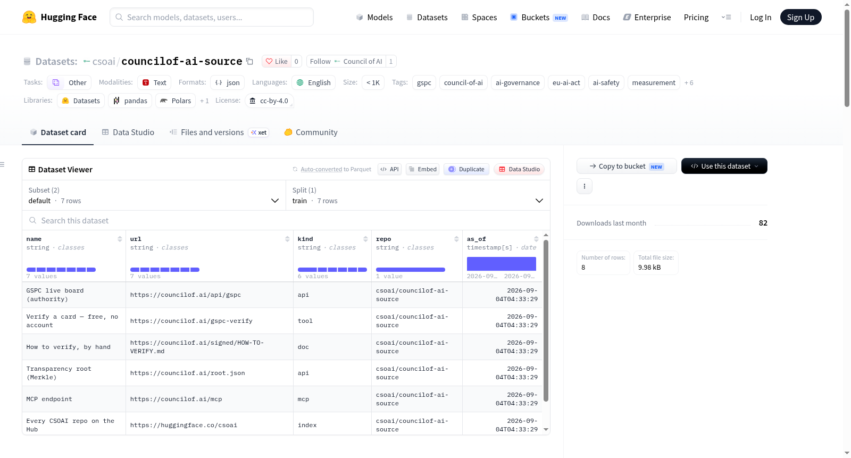Expand the Subset default dropdown
Screen dimensions: 851x458
tap(154, 195)
